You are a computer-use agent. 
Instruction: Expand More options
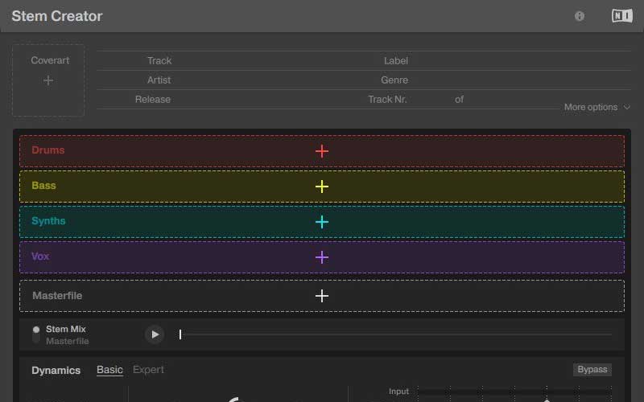click(597, 107)
